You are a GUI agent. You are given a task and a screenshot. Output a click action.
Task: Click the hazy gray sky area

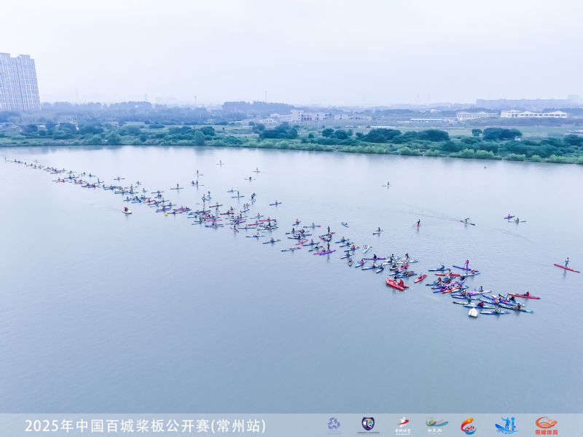coord(291,44)
